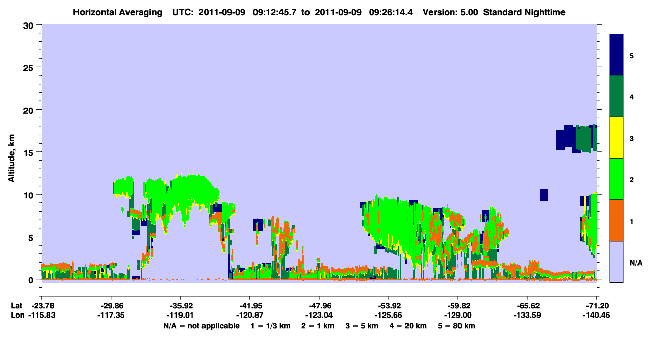This screenshot has height=340, width=663.
Task: Click the y-axis tick label 10
Action: pyautogui.click(x=29, y=195)
